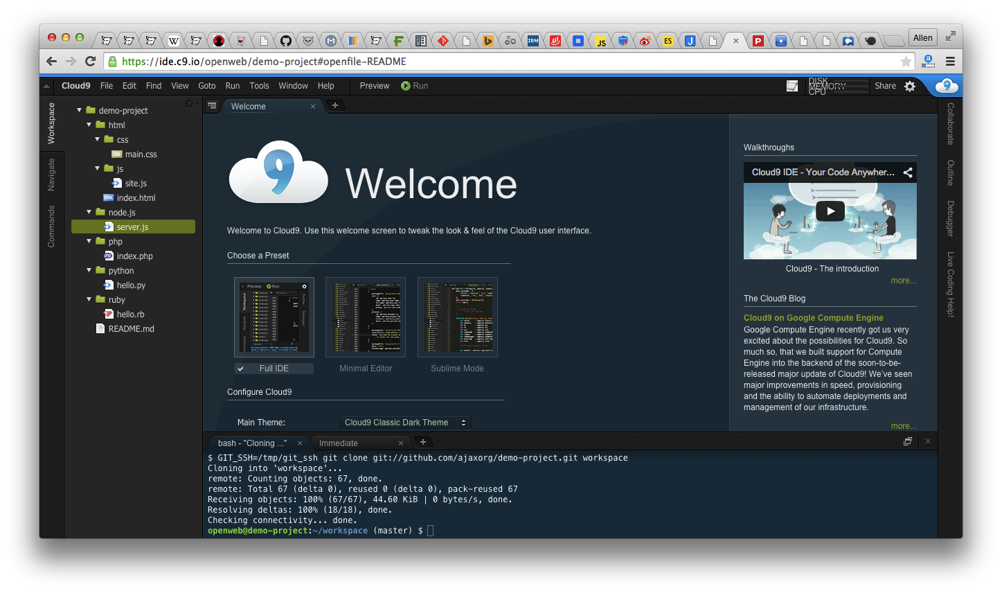The width and height of the screenshot is (1002, 593).
Task: Click the new tab plus icon beside Welcome
Action: 335,105
